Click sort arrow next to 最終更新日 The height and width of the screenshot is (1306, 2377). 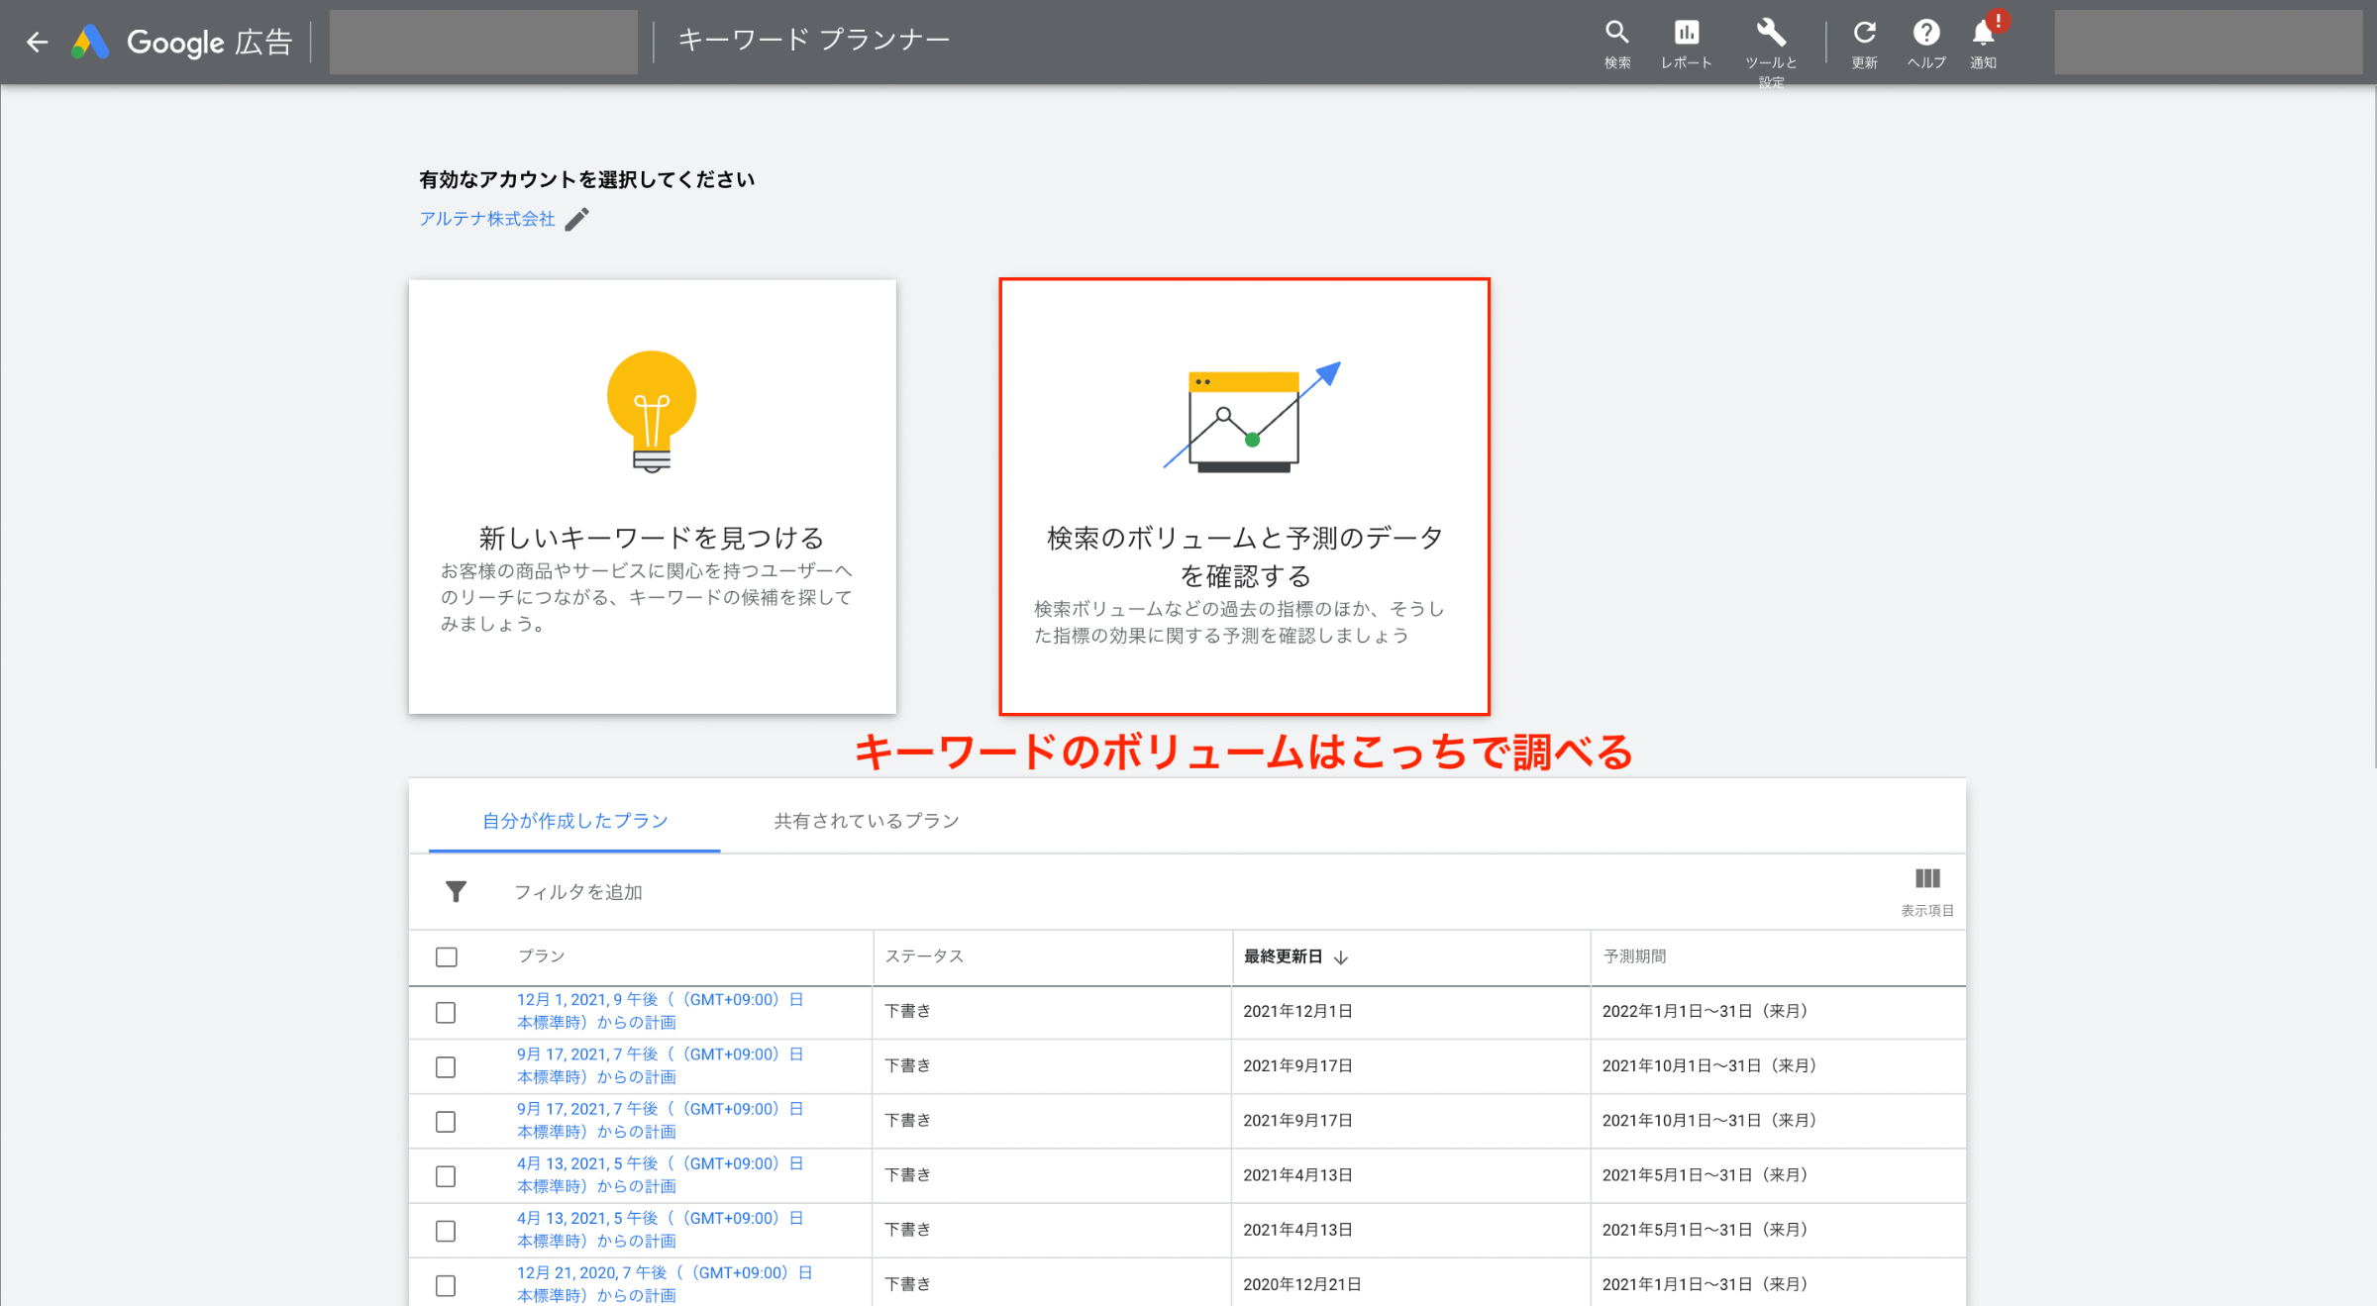point(1341,957)
